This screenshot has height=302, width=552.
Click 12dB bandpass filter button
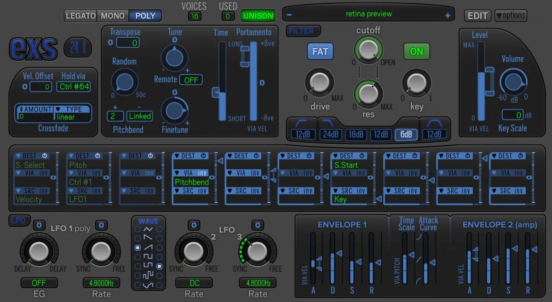pos(434,135)
